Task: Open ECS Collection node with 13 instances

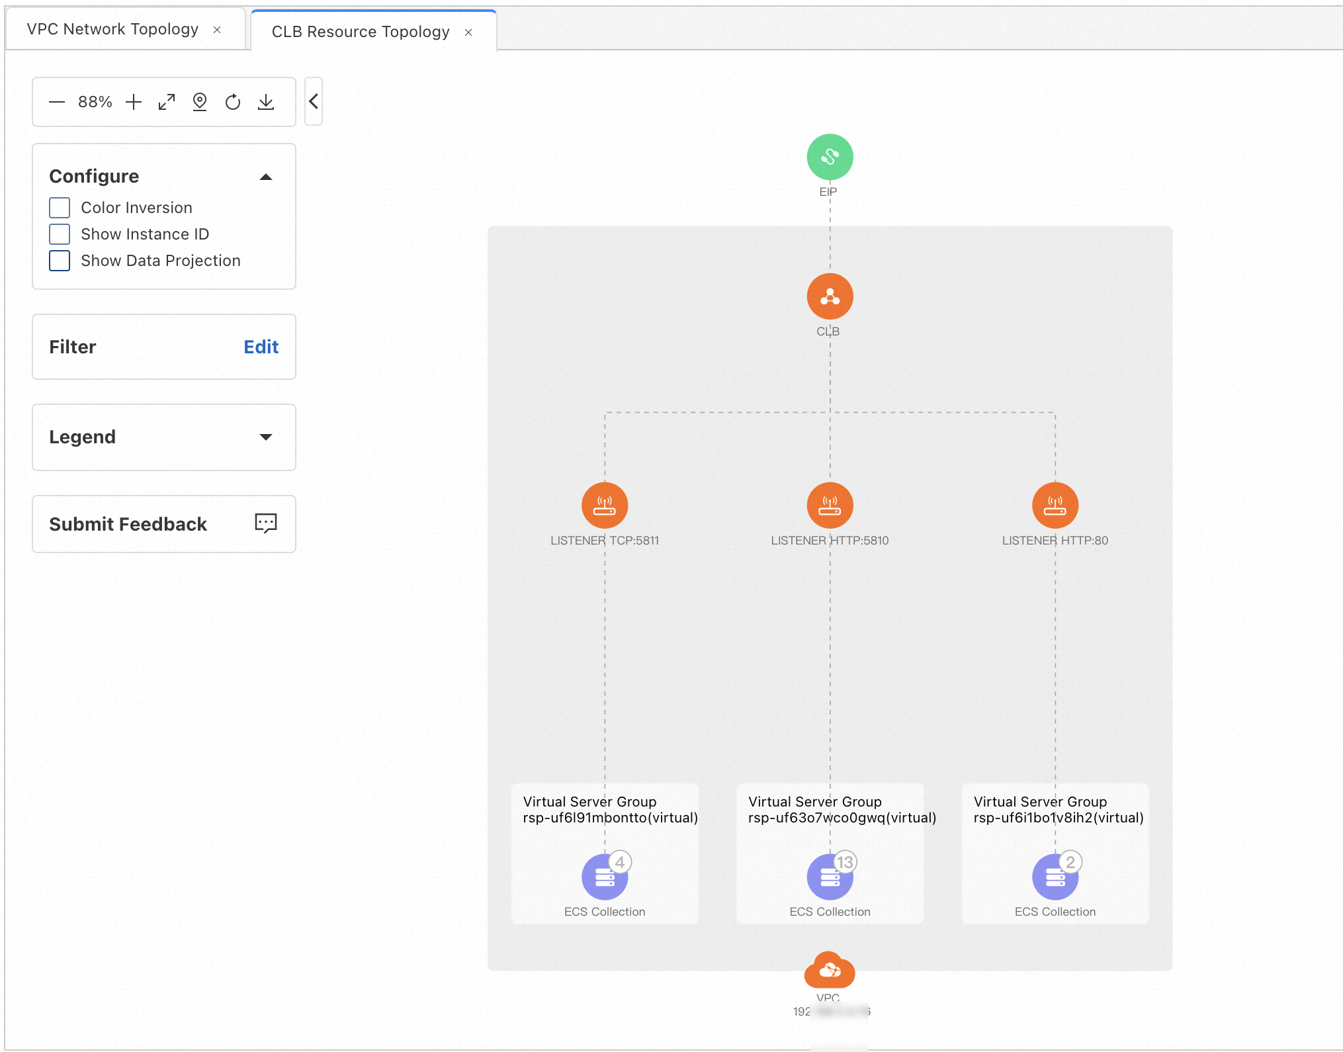Action: point(830,877)
